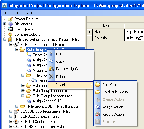
Task: Click the SCNOZZ nozzle icon
Action: [x=16, y=116]
